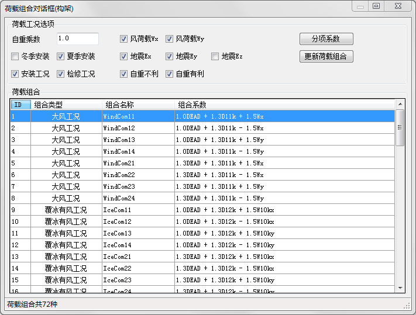Toggle the 地震Ex checkbox

[124, 57]
